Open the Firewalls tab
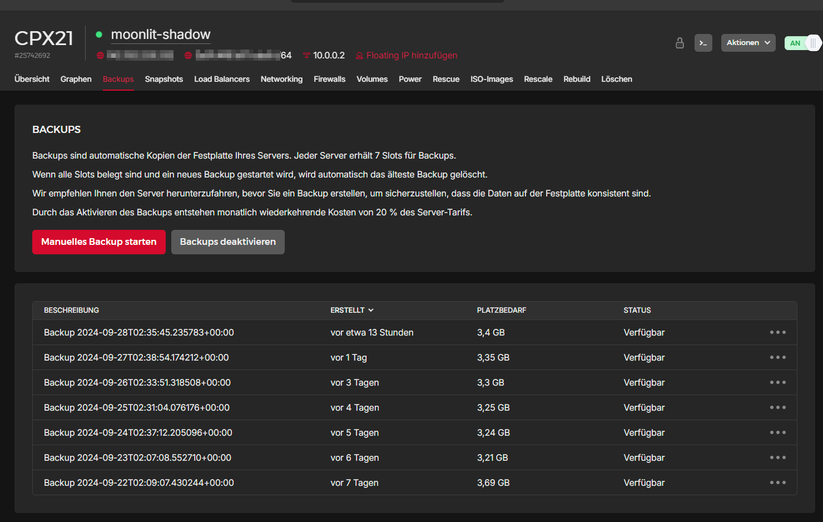Image resolution: width=823 pixels, height=522 pixels. 329,79
